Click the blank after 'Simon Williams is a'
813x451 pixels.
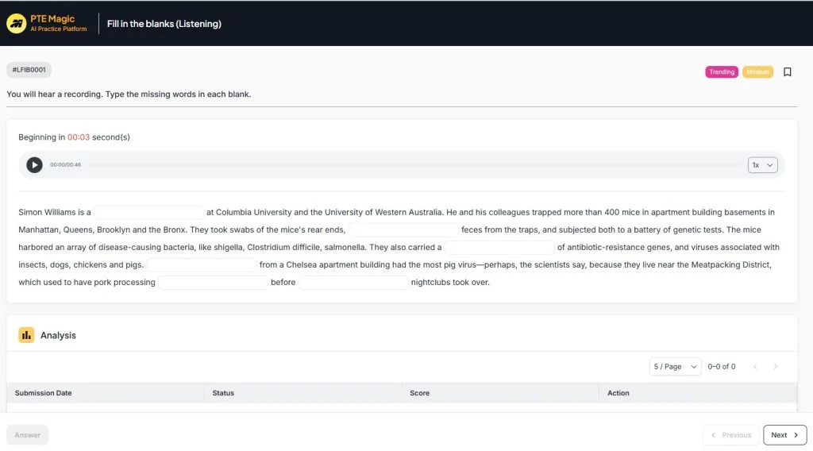click(149, 213)
